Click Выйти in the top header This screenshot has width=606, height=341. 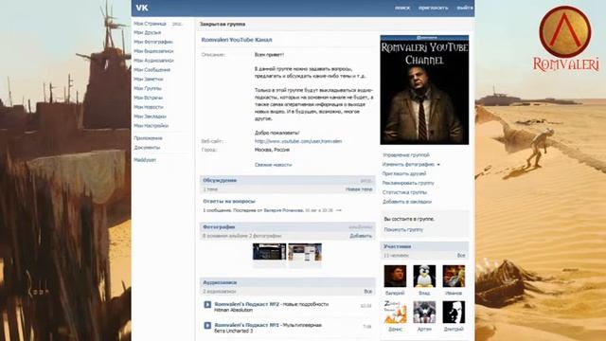point(465,8)
